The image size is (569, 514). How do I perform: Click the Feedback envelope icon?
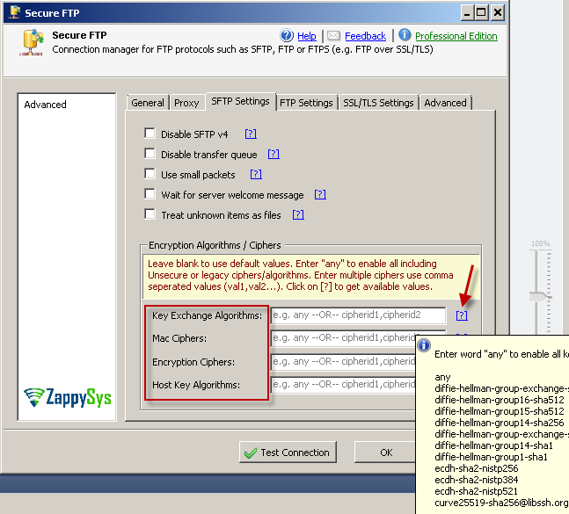pos(333,35)
